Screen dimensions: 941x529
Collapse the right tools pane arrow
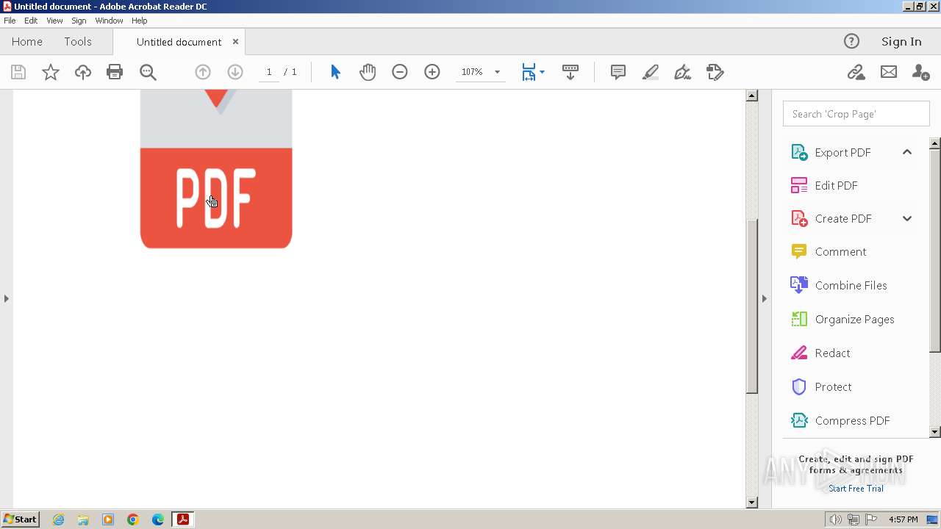click(x=764, y=298)
